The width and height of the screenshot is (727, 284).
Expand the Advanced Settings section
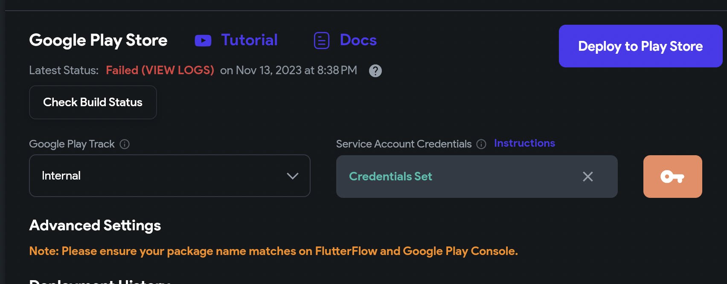(95, 225)
